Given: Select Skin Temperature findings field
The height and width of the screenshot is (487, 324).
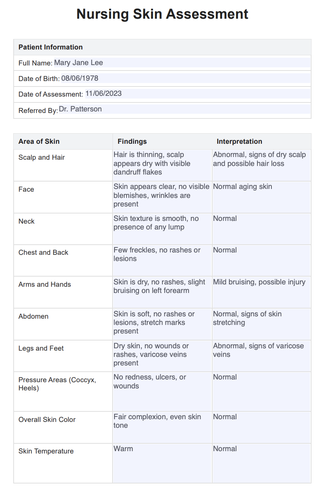Looking at the screenshot, I should point(162,463).
